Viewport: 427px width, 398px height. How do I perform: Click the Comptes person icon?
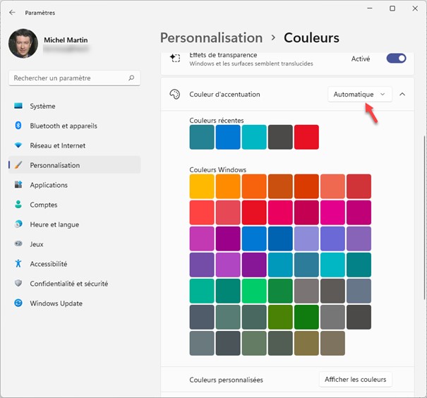pyautogui.click(x=18, y=205)
